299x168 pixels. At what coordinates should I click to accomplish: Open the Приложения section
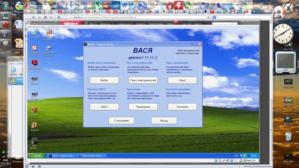[143, 107]
